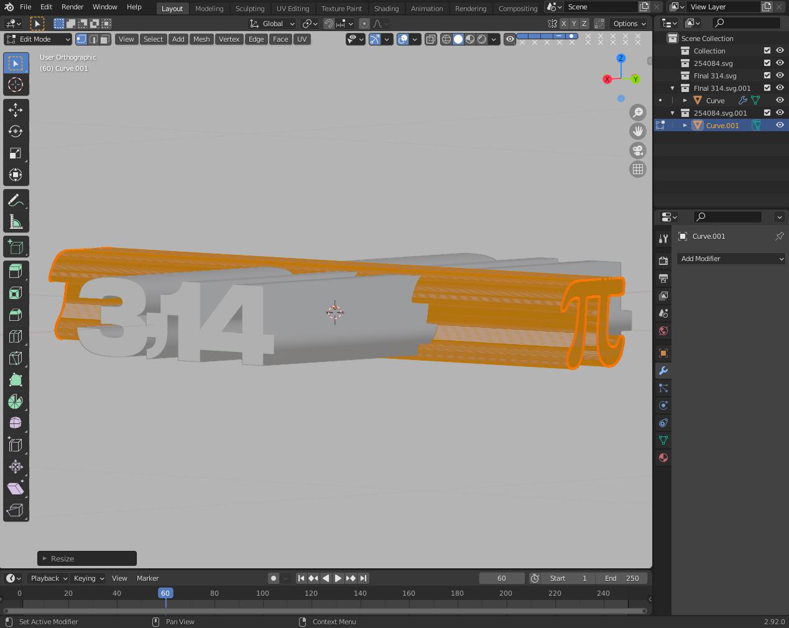Select the Shear tool

coord(16,488)
